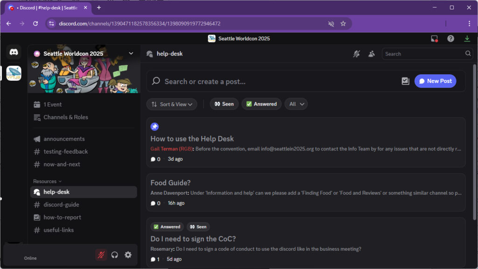
Task: Open Channels & Roles
Action: tap(84, 117)
